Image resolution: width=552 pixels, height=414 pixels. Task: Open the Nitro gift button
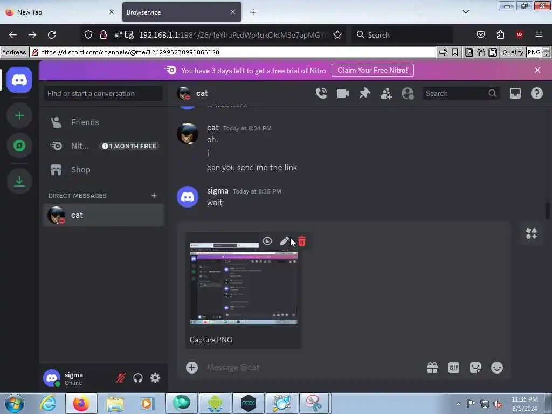[x=432, y=368]
